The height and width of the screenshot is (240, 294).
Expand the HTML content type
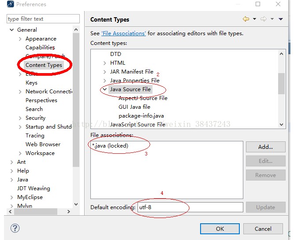pos(104,63)
